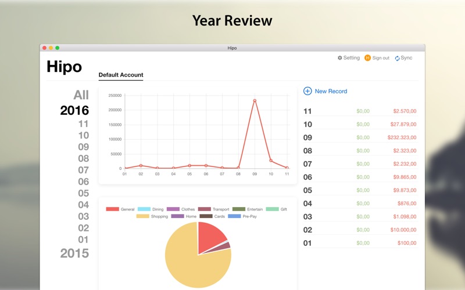The width and height of the screenshot is (465, 290).
Task: Select year 2015 in sidebar
Action: tap(74, 253)
